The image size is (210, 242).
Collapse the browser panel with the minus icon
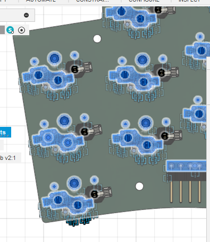(26, 15)
